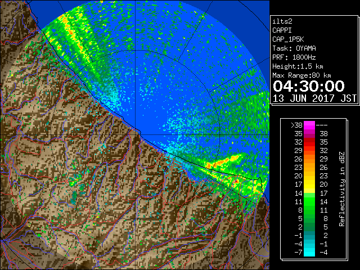Click the magenta >38 color swatch in legend

pos(309,125)
